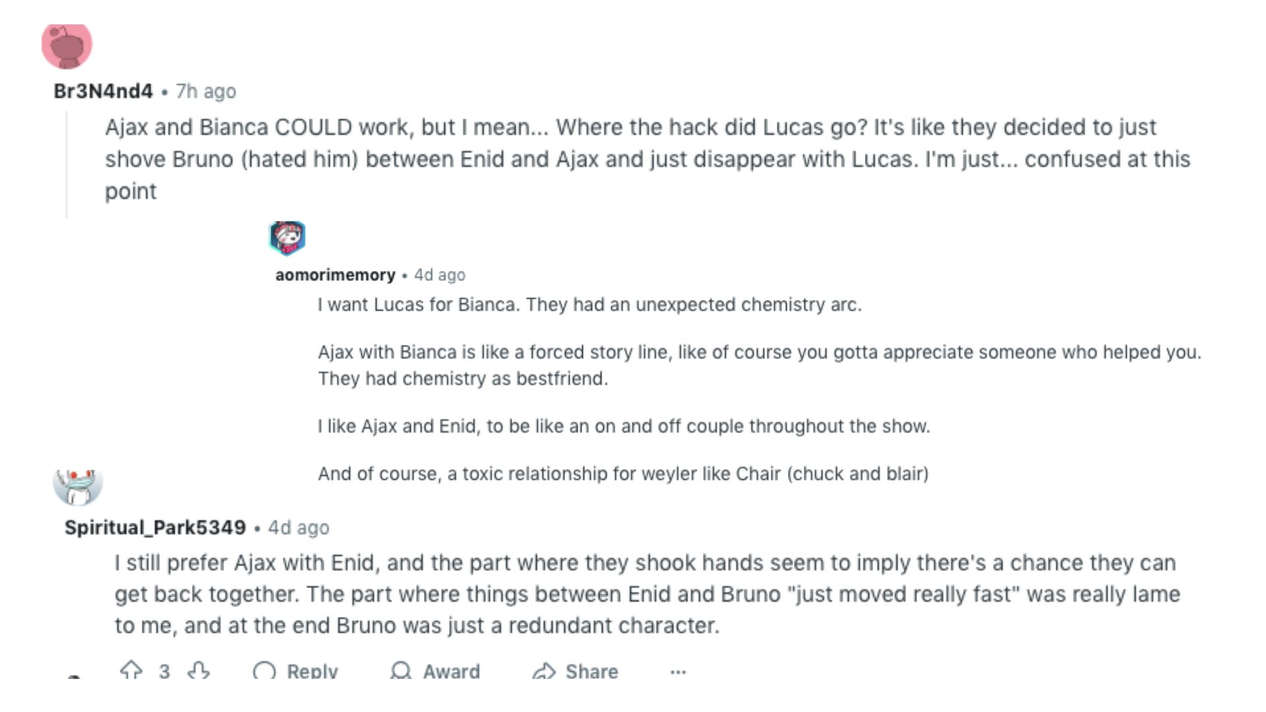Upvote the Spiritual_Park5349 comment
1266x712 pixels.
(131, 670)
